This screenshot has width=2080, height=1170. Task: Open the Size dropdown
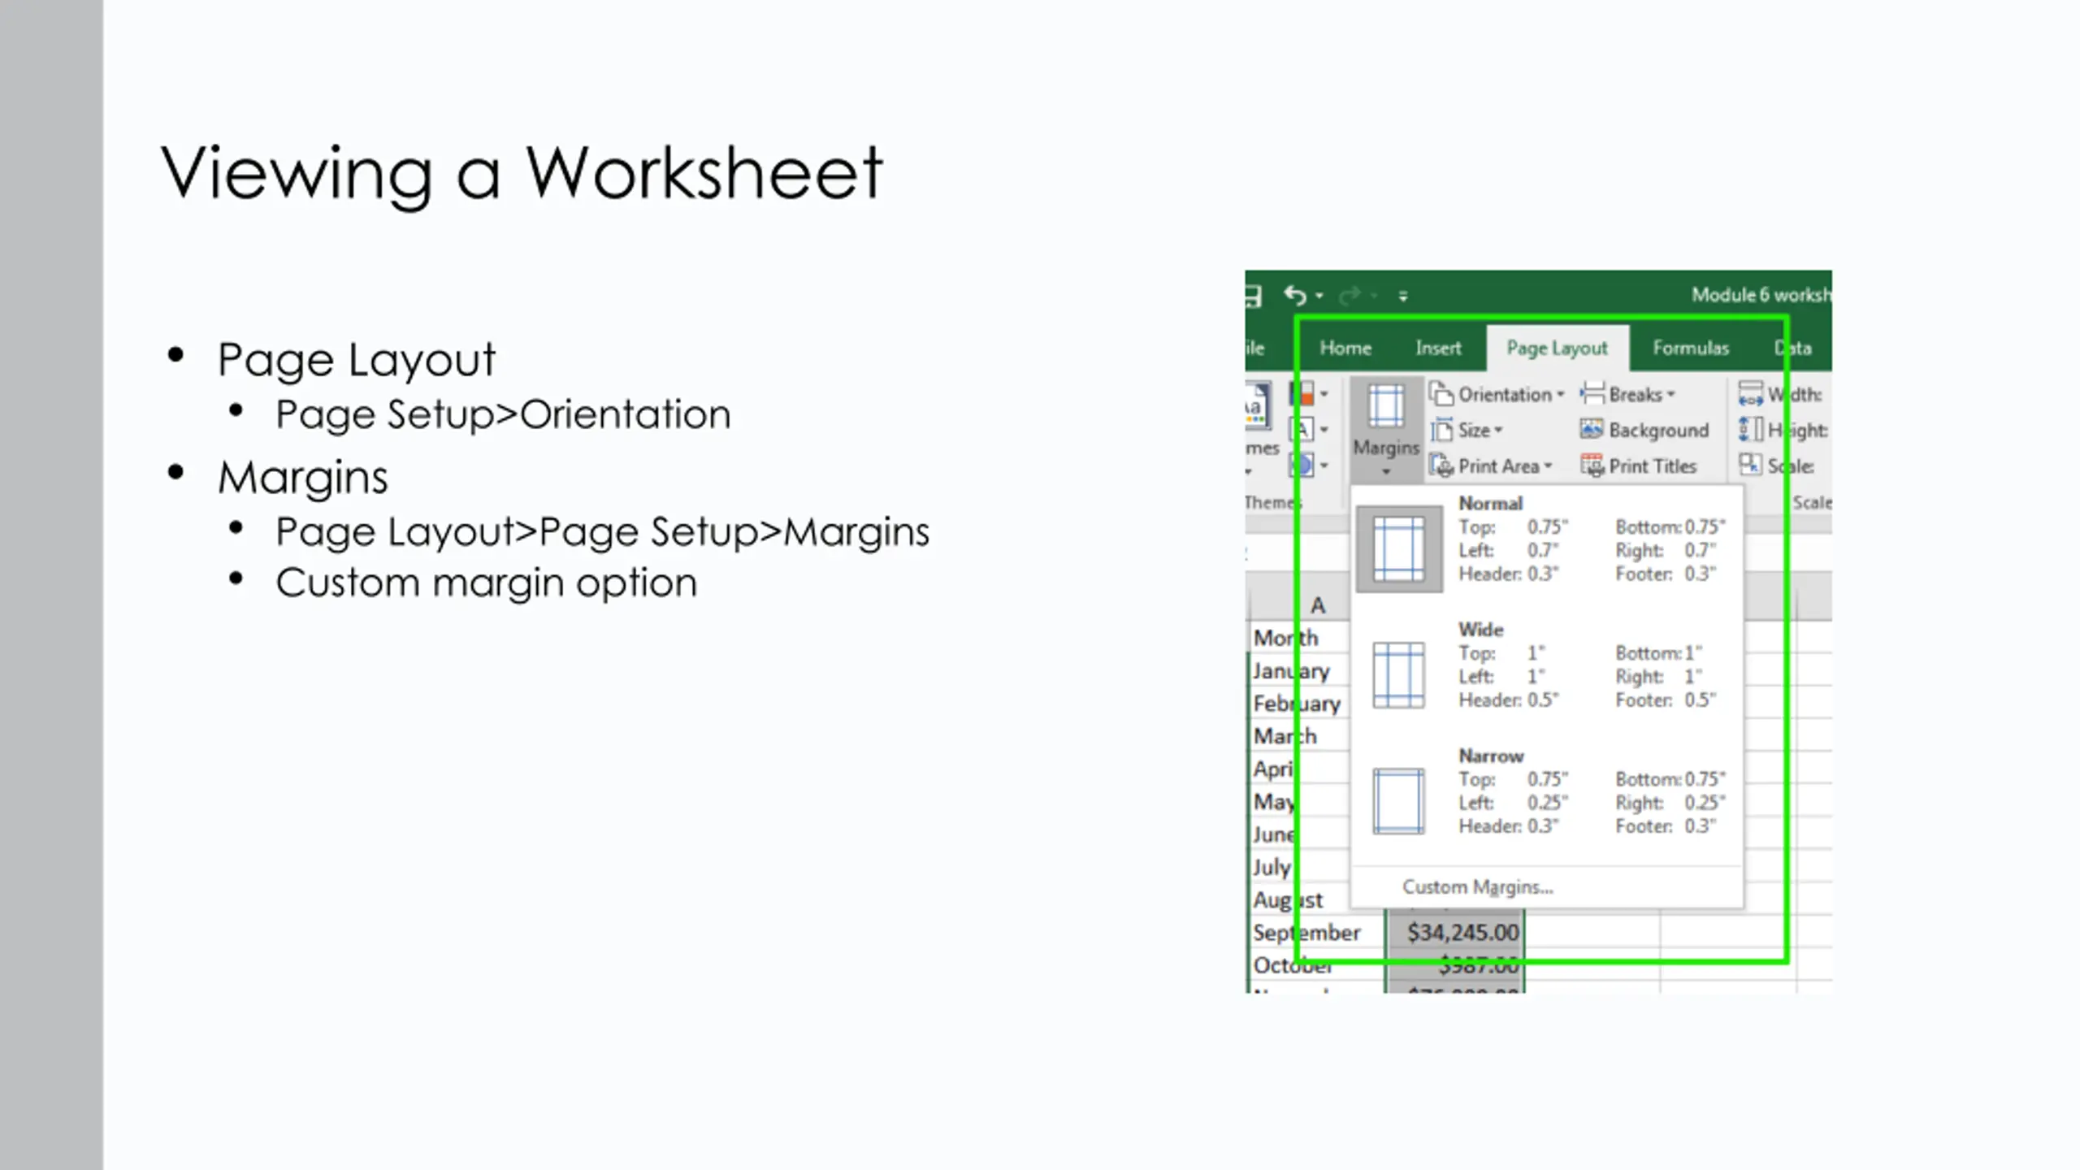click(x=1467, y=430)
